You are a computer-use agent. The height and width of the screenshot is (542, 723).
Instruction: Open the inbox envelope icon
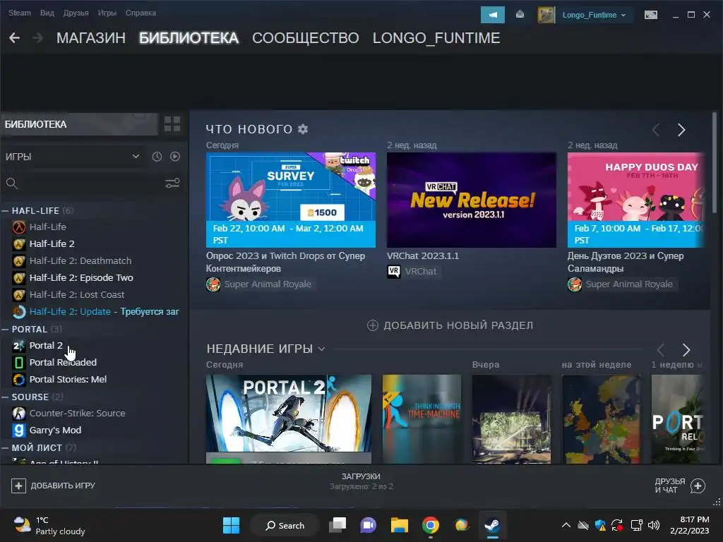[520, 15]
